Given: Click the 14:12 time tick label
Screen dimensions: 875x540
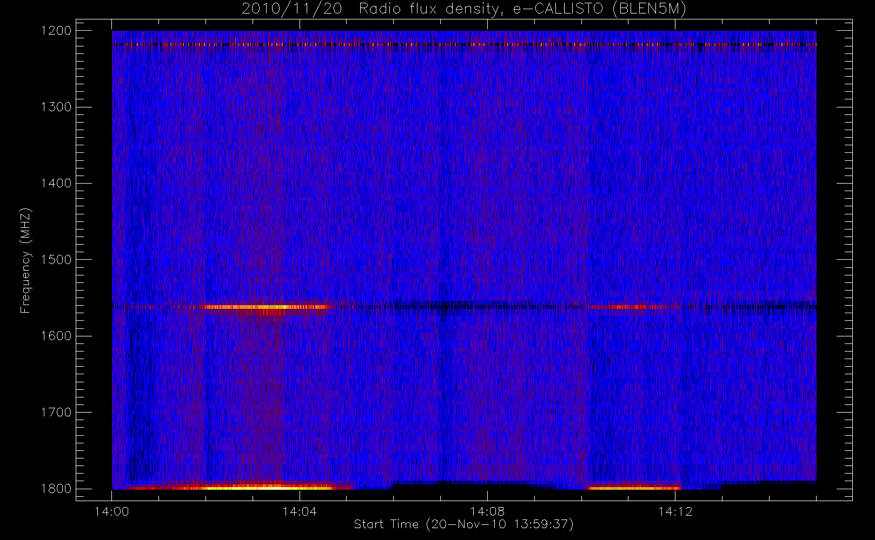Looking at the screenshot, I should 675,511.
